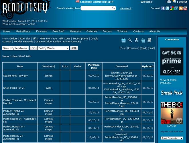Switch language to de
This screenshot has width=189, height=143.
(x=102, y=2)
